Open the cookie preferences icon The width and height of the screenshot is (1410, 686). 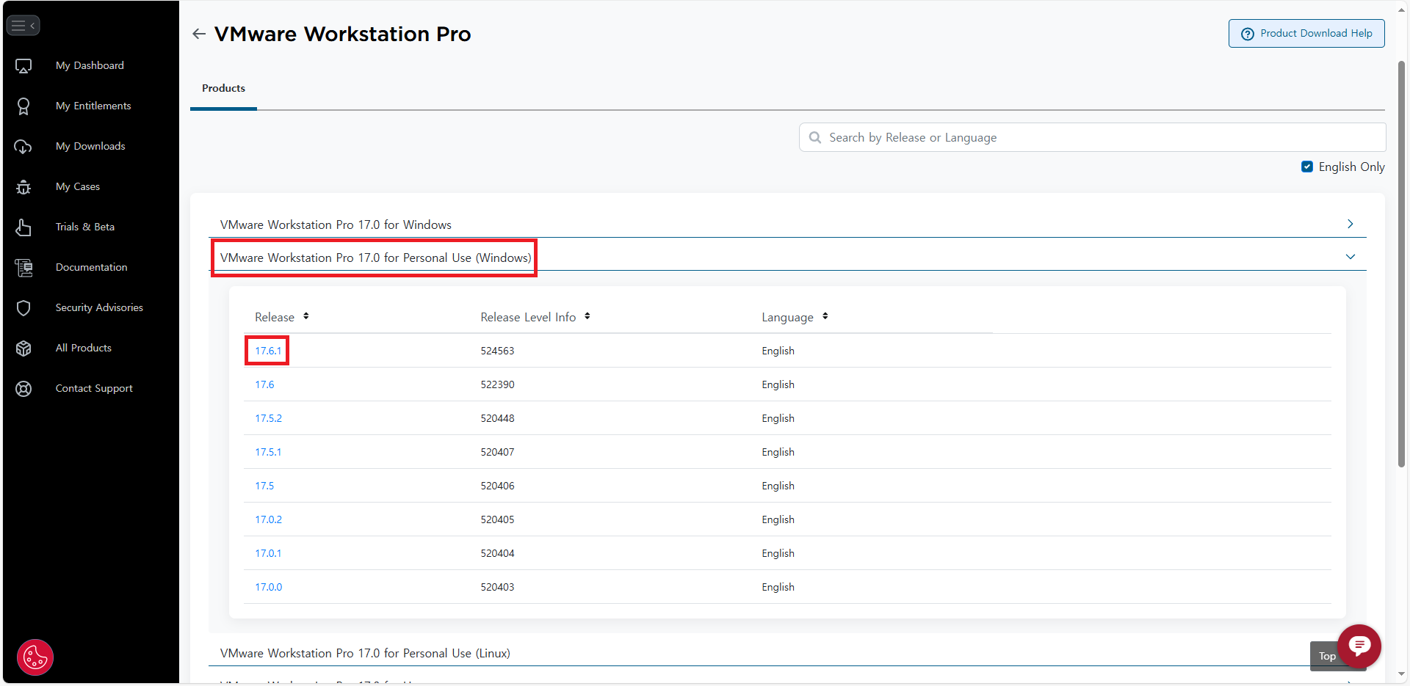(x=35, y=657)
